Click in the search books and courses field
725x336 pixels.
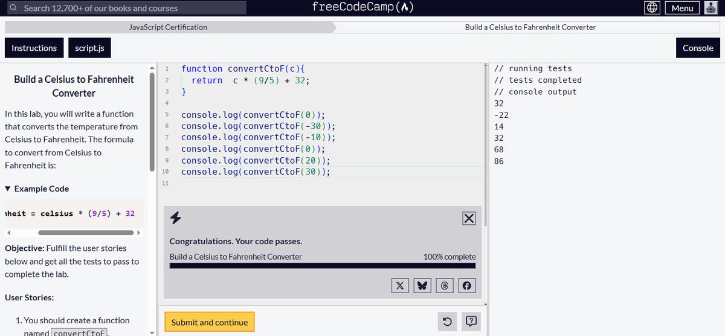coord(127,8)
